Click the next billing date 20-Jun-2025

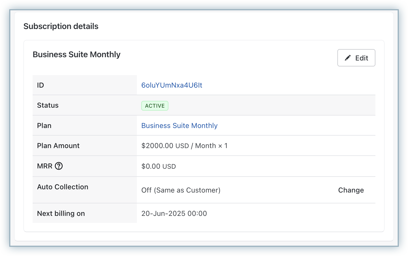pyautogui.click(x=174, y=213)
